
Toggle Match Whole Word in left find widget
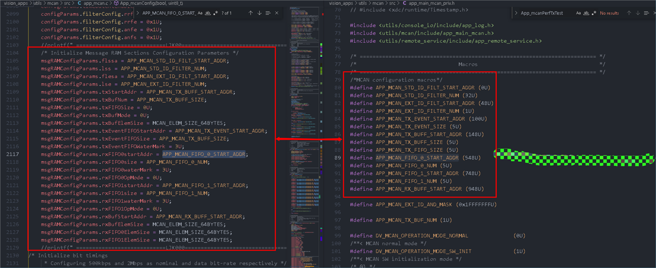(208, 13)
